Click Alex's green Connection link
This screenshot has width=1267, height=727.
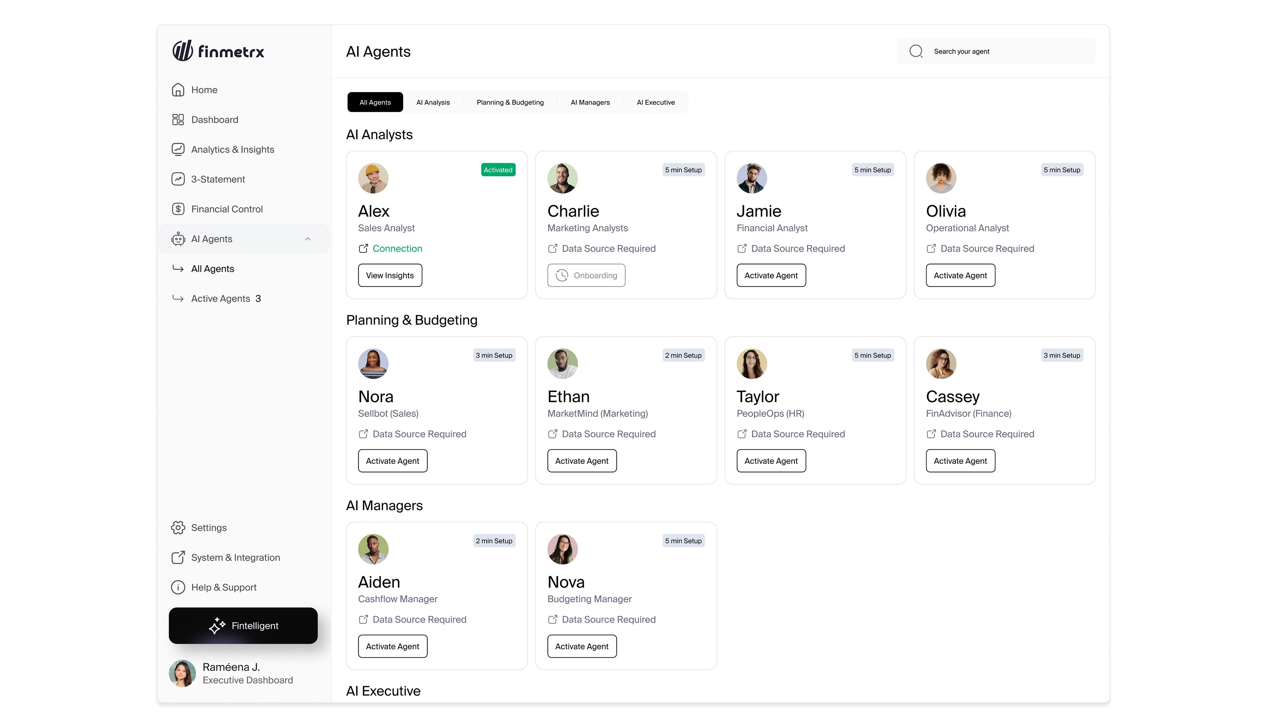coord(397,249)
